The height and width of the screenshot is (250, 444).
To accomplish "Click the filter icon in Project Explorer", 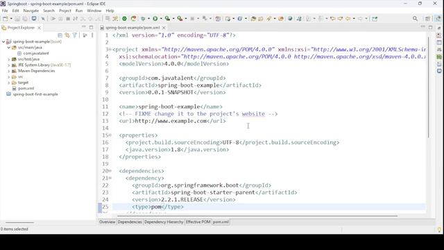I will [75, 35].
